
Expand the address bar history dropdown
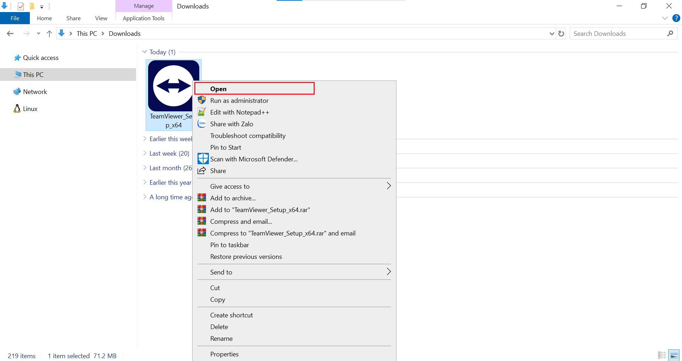552,34
